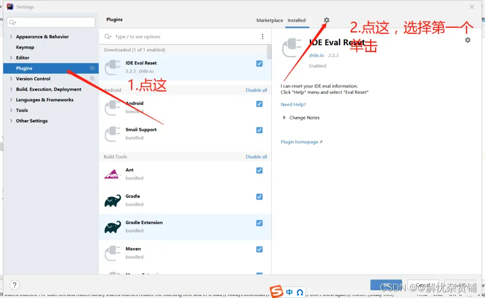Disable the Android plugin checkbox
This screenshot has width=485, height=298.
click(x=259, y=104)
